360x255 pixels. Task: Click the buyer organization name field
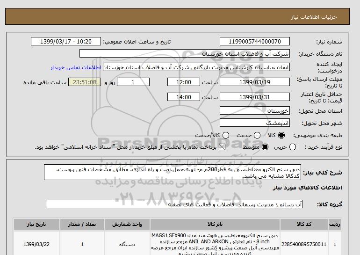[185, 54]
